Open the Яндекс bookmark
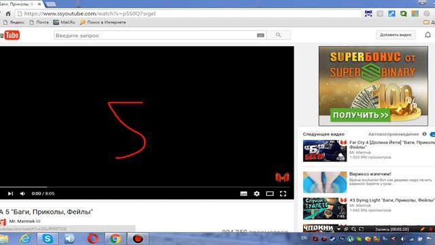Image resolution: width=435 pixels, height=245 pixels. coord(14,22)
